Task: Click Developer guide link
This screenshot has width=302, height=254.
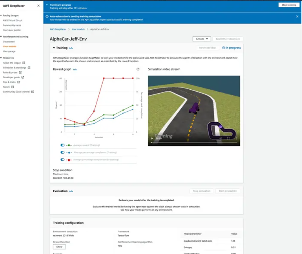Action: (x=11, y=77)
